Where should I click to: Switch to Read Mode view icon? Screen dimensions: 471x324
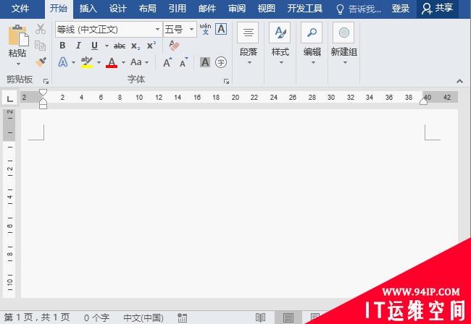[x=260, y=317]
